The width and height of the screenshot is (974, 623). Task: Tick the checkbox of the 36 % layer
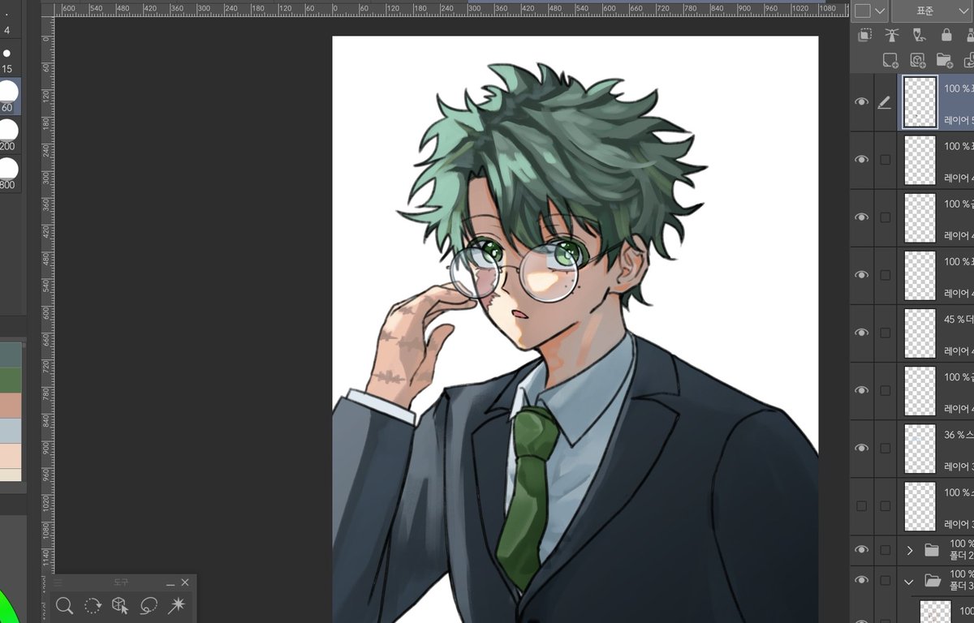pos(885,448)
